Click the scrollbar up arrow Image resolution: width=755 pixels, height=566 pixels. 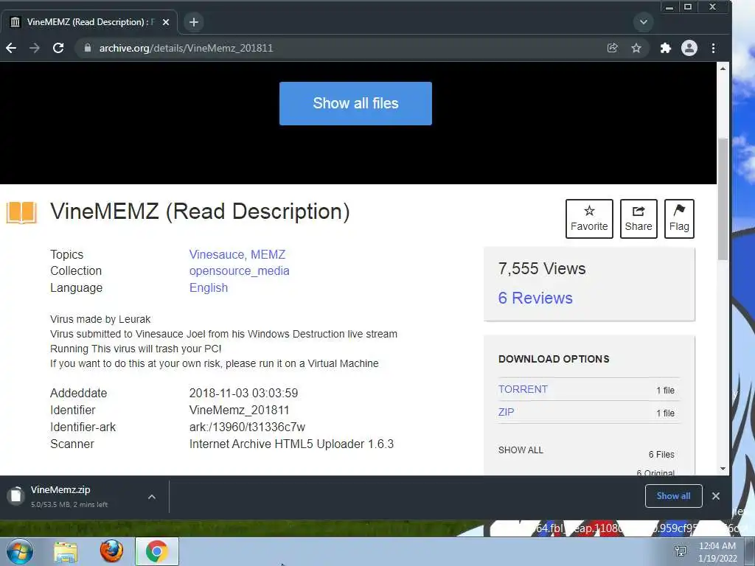723,69
